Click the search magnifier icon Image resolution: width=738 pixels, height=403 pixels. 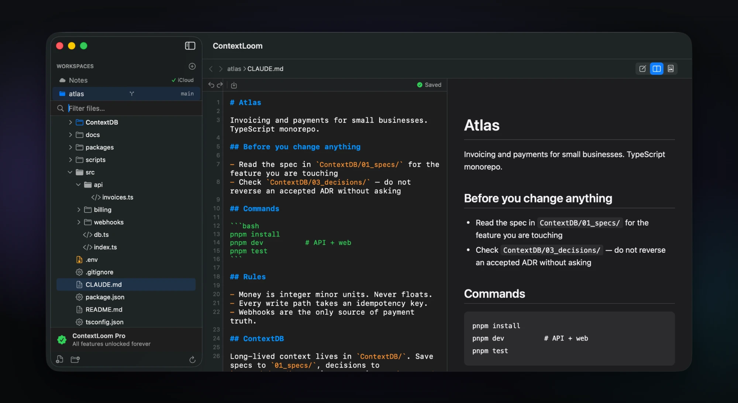(x=61, y=108)
